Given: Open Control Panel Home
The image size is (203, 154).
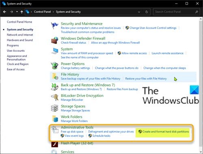Looking at the screenshot, I should coord(19,22).
